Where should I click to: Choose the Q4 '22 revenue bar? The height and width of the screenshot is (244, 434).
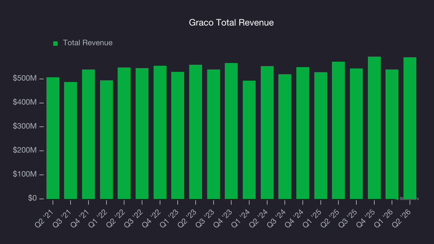pos(160,132)
